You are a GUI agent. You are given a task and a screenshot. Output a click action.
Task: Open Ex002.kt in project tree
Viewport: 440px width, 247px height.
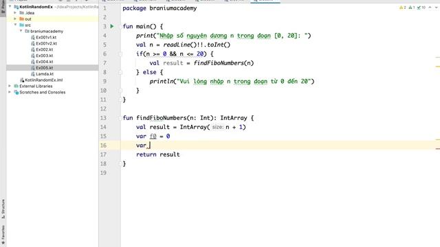pyautogui.click(x=44, y=49)
